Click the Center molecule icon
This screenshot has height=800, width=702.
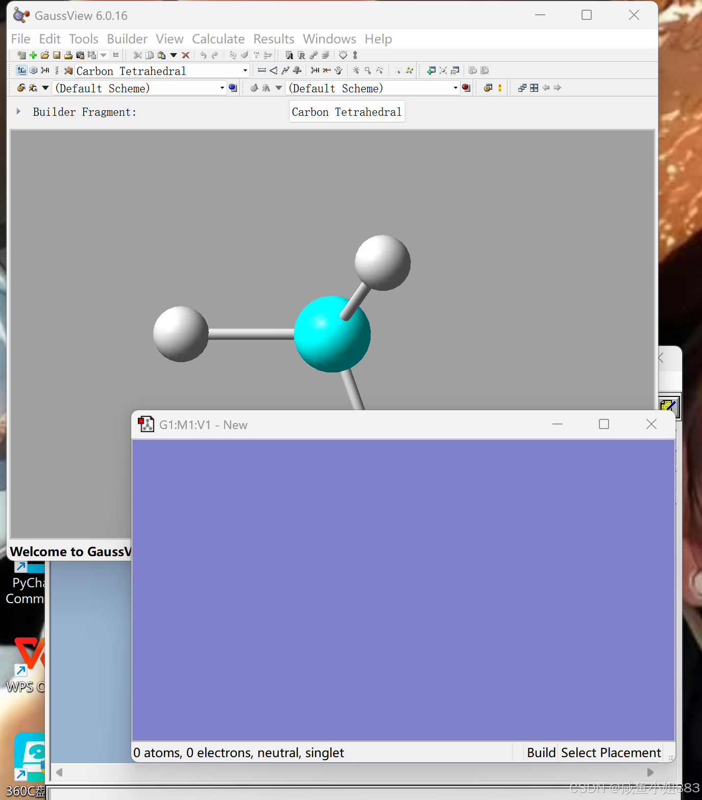443,70
